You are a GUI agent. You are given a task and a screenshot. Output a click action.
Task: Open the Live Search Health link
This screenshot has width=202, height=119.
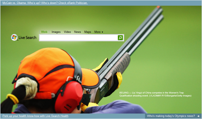coord(35,116)
